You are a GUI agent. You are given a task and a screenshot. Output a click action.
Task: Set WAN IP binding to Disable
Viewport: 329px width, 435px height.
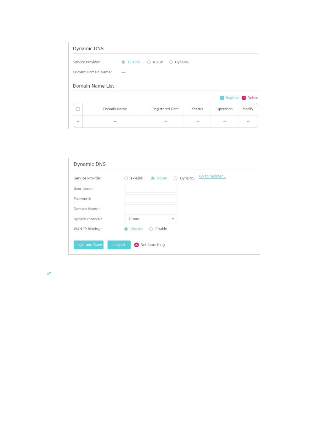[x=126, y=229]
